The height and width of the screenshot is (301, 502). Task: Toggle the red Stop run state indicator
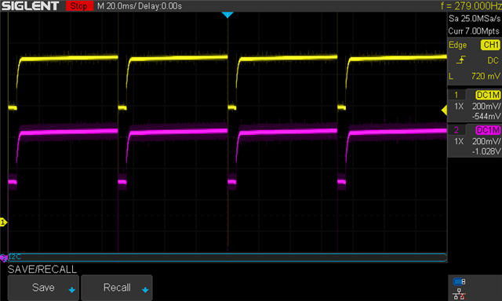pos(79,5)
